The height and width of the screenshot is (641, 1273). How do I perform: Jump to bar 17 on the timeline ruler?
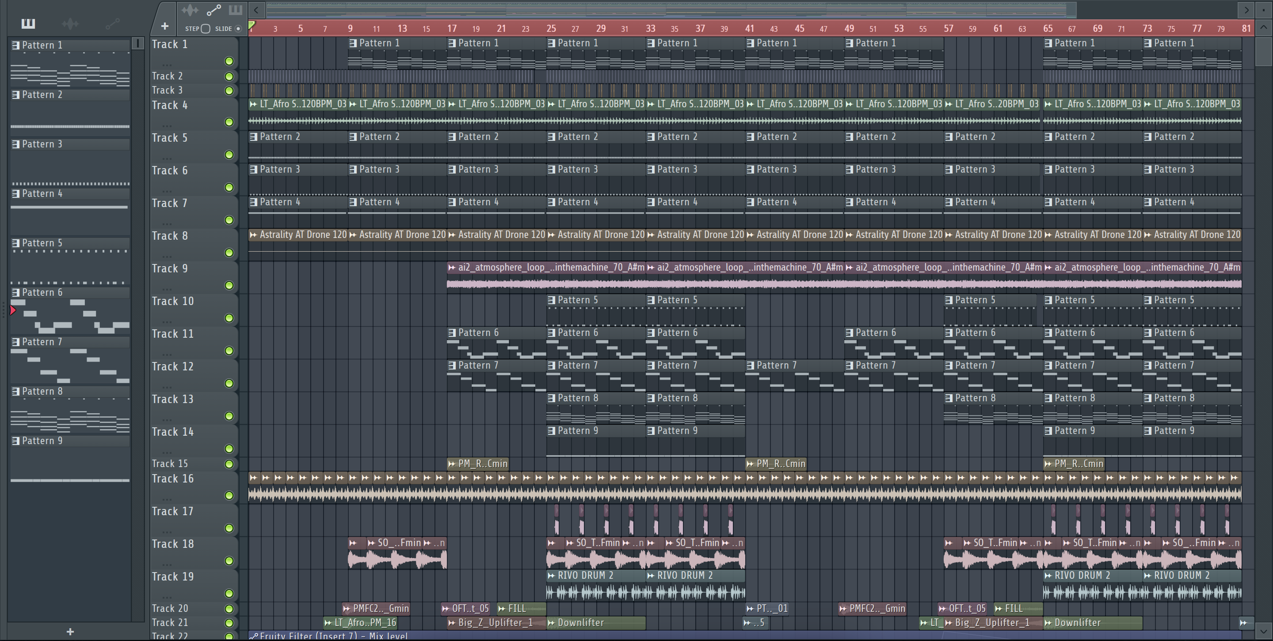[x=452, y=29]
